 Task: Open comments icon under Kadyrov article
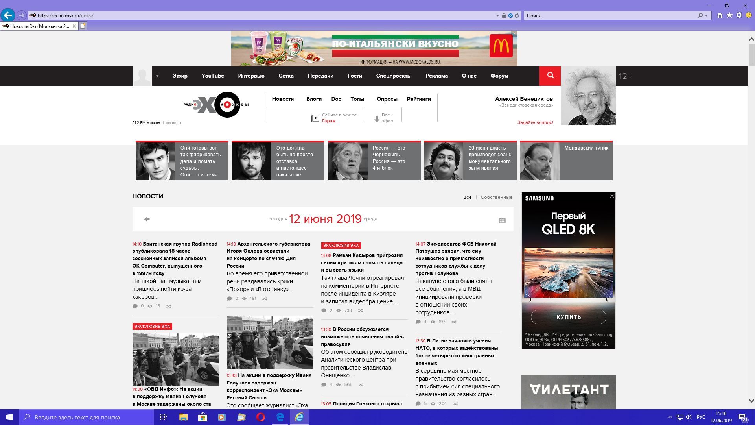tap(324, 310)
